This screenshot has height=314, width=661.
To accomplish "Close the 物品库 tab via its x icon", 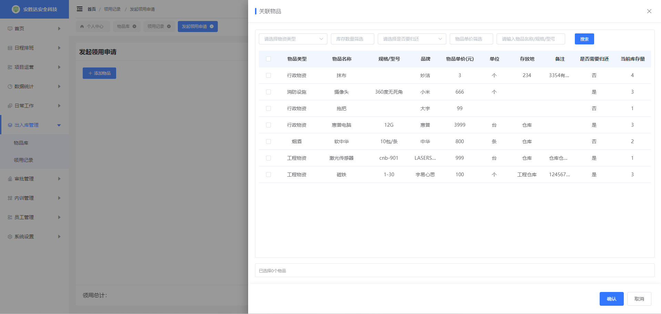I will click(x=134, y=27).
